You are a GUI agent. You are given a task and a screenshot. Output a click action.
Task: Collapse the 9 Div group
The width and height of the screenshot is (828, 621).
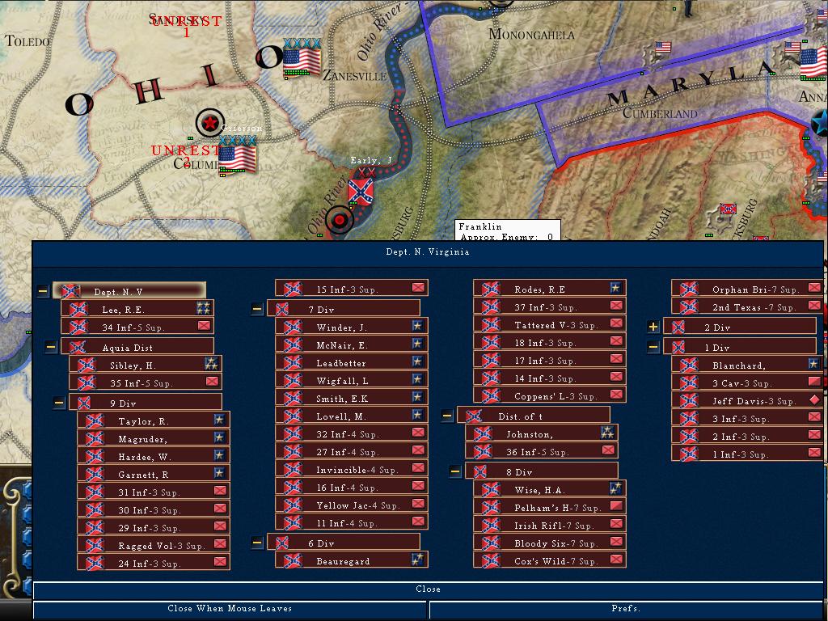(59, 403)
